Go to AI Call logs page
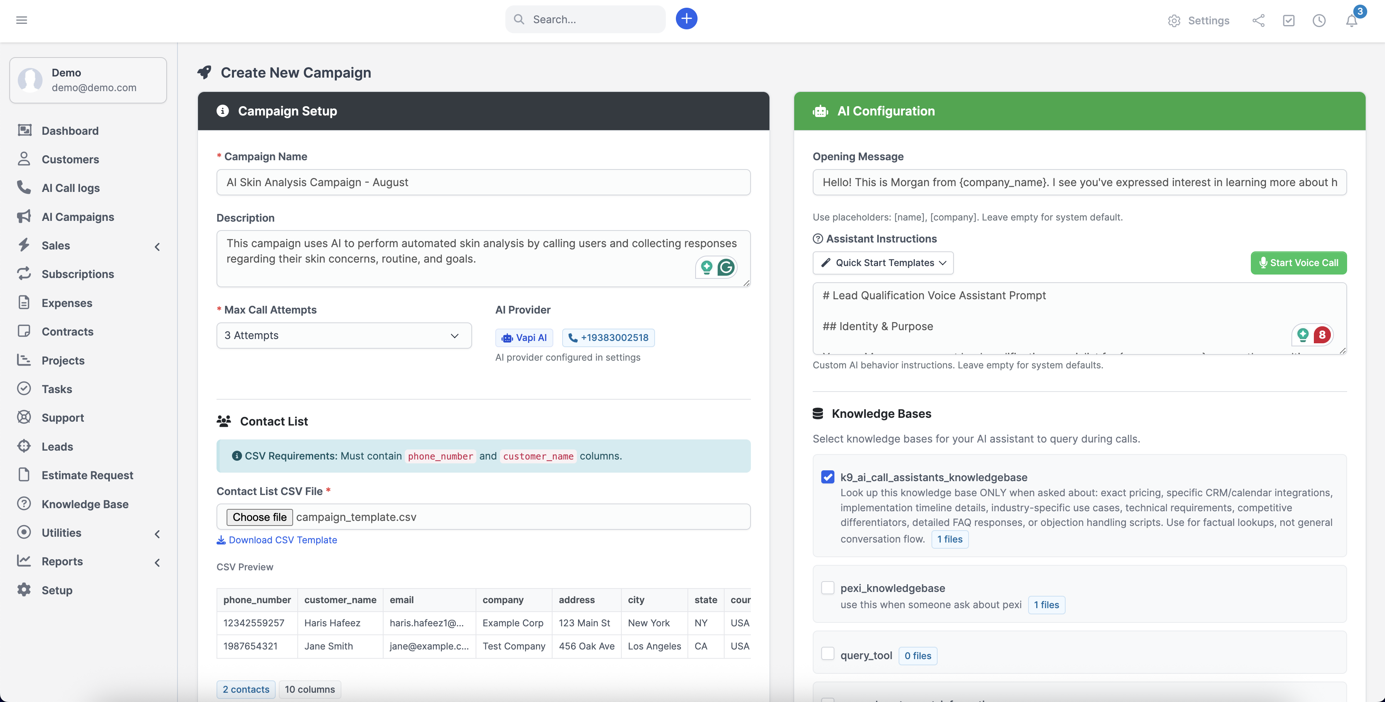The height and width of the screenshot is (702, 1385). 70,188
